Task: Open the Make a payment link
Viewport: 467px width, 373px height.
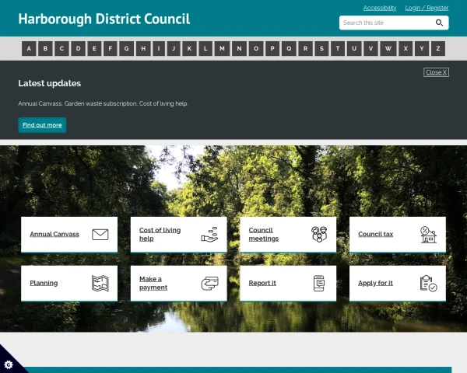Action: (x=153, y=283)
